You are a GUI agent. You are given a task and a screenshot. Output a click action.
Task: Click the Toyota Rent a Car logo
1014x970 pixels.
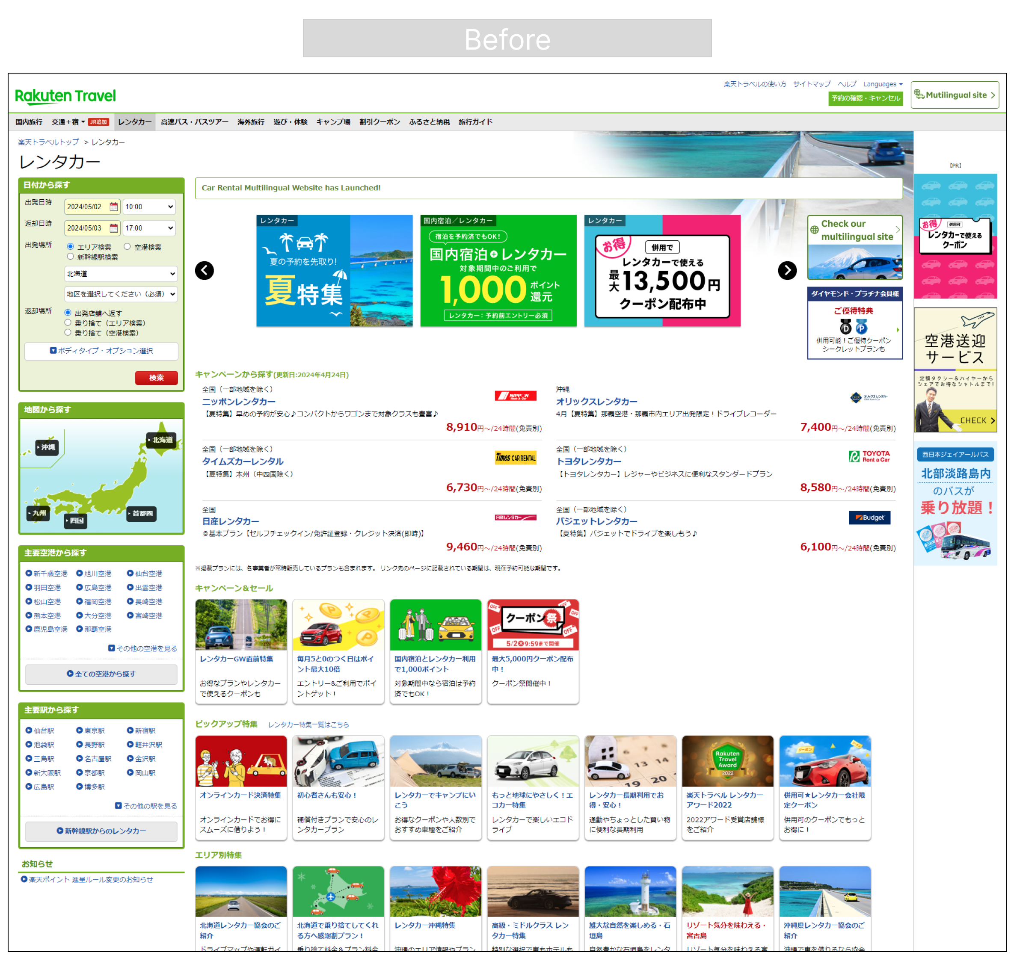[869, 456]
